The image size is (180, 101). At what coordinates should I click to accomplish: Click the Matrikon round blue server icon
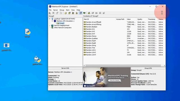[55, 21]
